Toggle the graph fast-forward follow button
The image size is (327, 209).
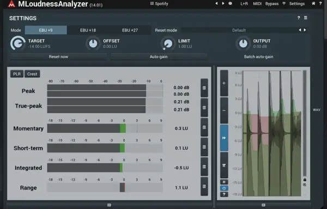click(224, 138)
